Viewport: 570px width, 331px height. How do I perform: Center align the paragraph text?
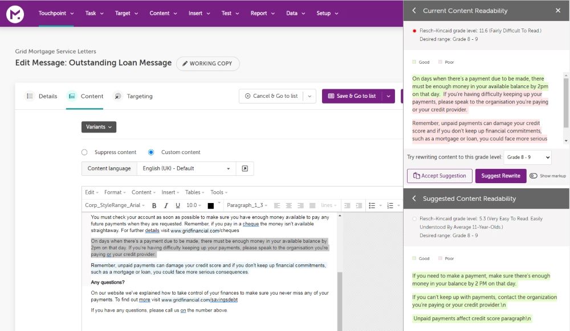(x=288, y=205)
